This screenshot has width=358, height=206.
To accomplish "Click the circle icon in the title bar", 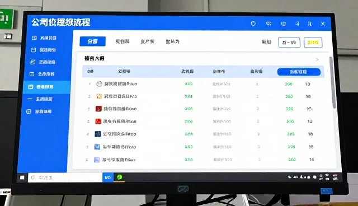I will point(253,24).
